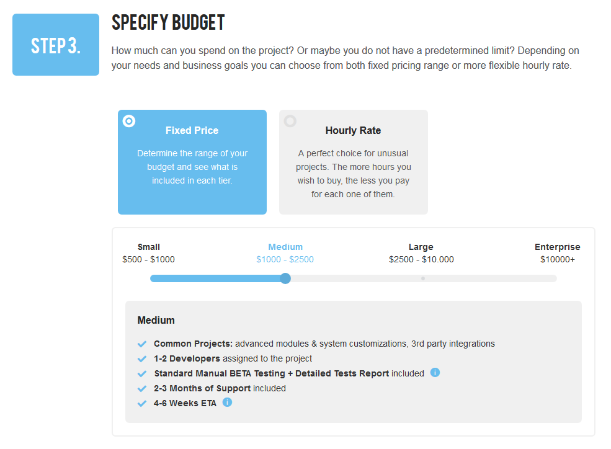Image resolution: width=611 pixels, height=449 pixels.
Task: Choose the Hourly Rate pricing card
Action: point(354,162)
